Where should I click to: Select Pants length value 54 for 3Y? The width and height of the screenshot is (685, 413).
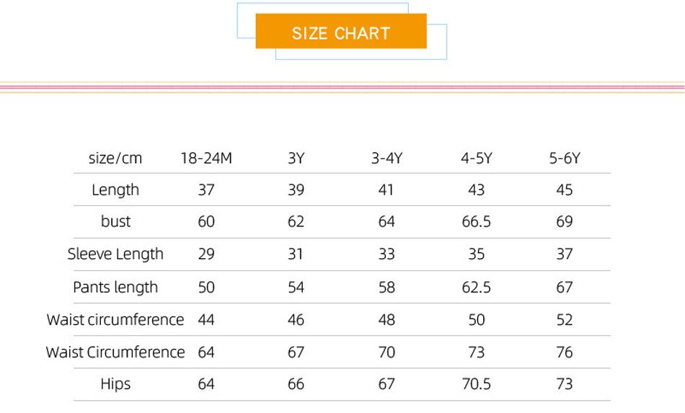(x=296, y=287)
